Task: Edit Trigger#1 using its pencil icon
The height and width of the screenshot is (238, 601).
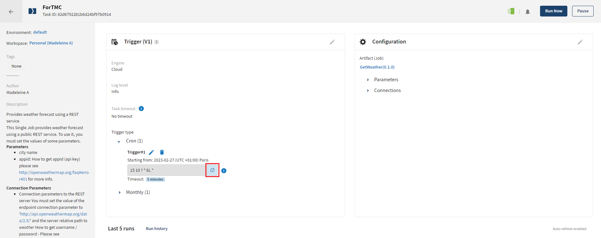Action: pos(151,152)
